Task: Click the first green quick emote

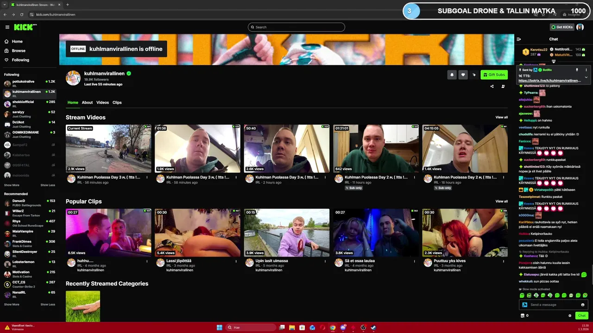Action: (522, 295)
